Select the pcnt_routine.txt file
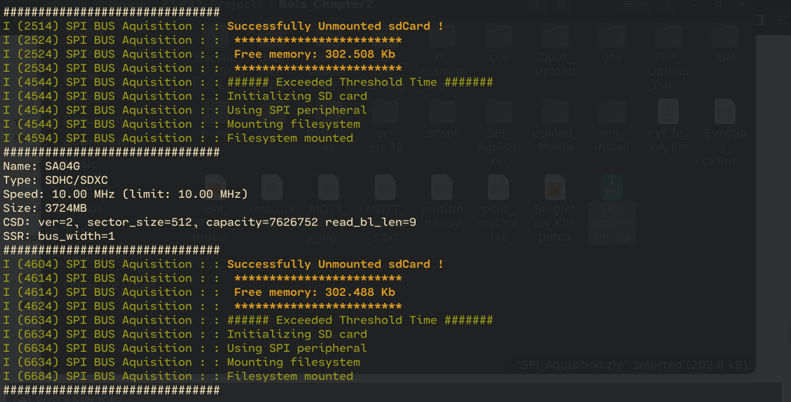Image resolution: width=791 pixels, height=402 pixels. pos(498,208)
